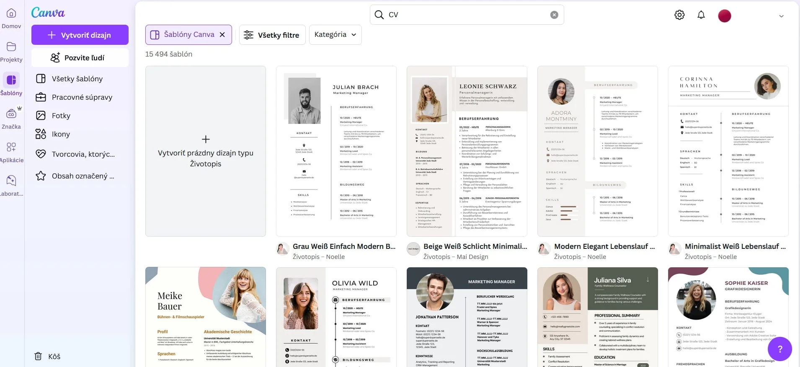Select Fotky in the sidebar menu
800x367 pixels.
[61, 116]
